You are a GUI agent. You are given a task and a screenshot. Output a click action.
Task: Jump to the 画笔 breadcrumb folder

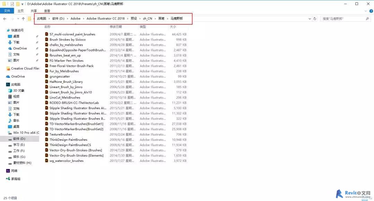(161, 19)
